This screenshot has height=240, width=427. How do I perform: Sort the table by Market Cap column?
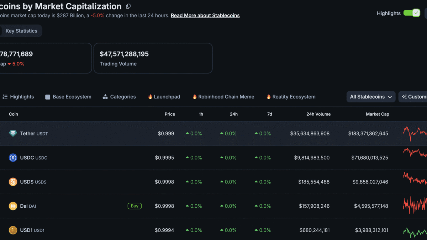(378, 114)
